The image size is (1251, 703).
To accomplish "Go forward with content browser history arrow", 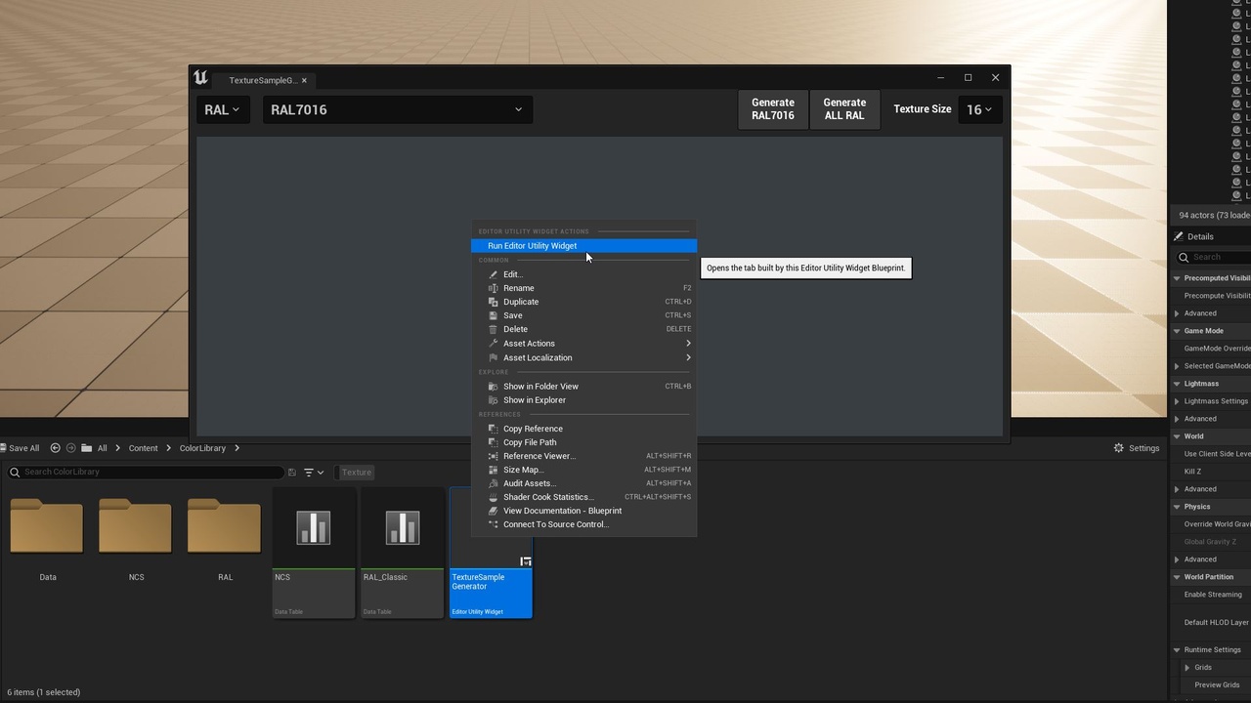I will pos(70,448).
